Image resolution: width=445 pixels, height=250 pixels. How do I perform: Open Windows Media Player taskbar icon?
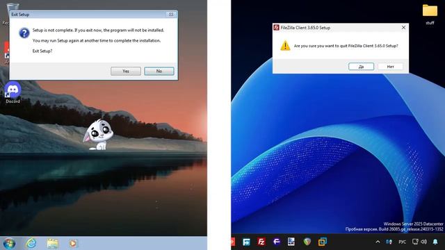(x=73, y=243)
